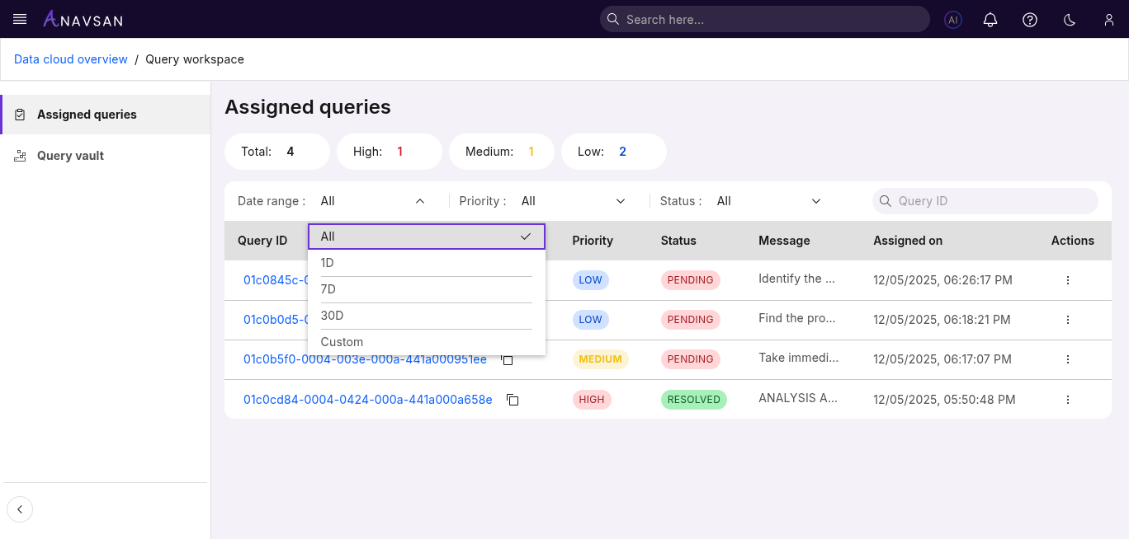The width and height of the screenshot is (1129, 539).
Task: Open the hamburger navigation menu
Action: (21, 19)
